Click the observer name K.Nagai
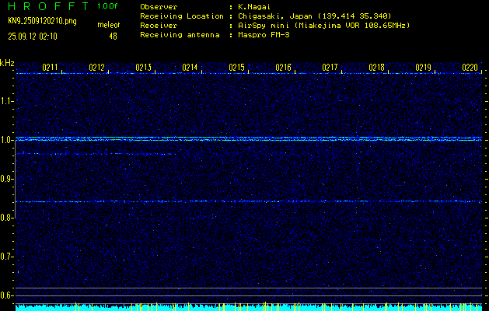Viewport: 489px width, 311px height. click(x=253, y=7)
